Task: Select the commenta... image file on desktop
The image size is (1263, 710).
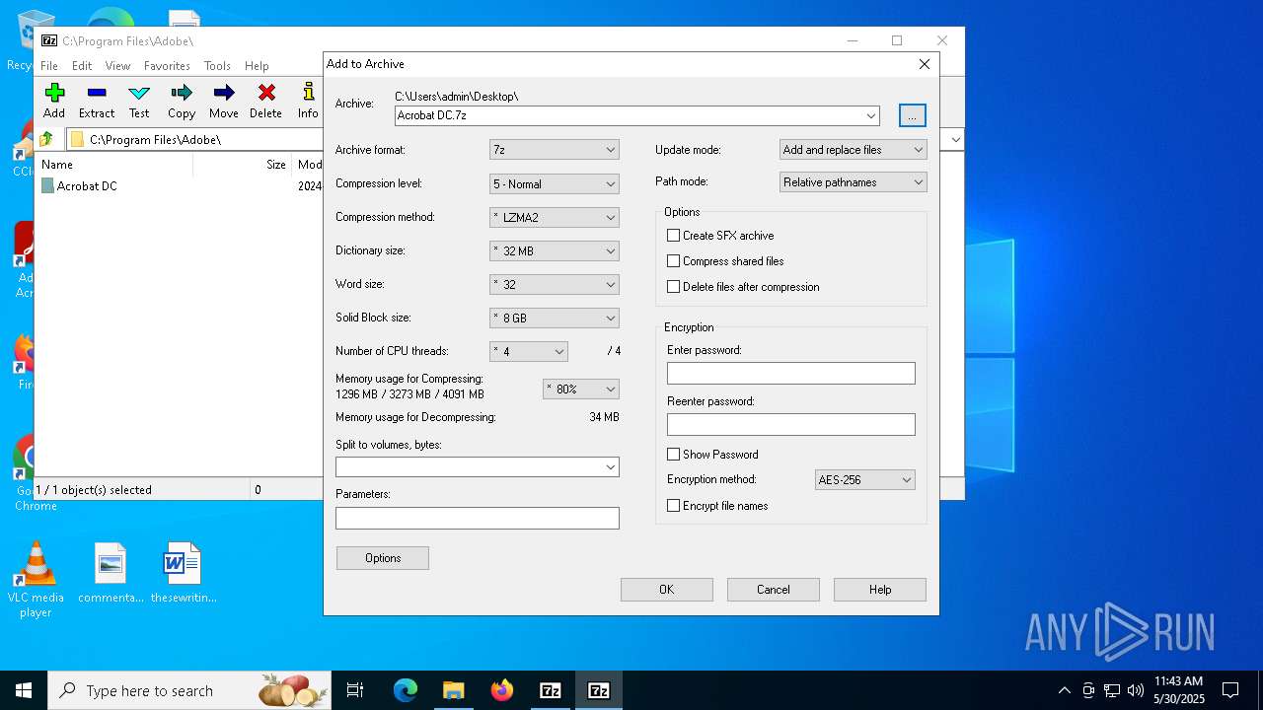Action: point(111,573)
